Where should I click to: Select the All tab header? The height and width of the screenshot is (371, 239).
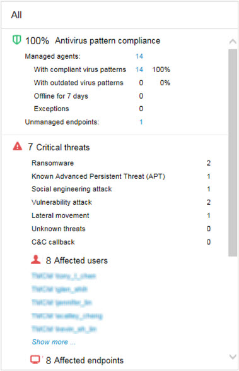pos(16,15)
